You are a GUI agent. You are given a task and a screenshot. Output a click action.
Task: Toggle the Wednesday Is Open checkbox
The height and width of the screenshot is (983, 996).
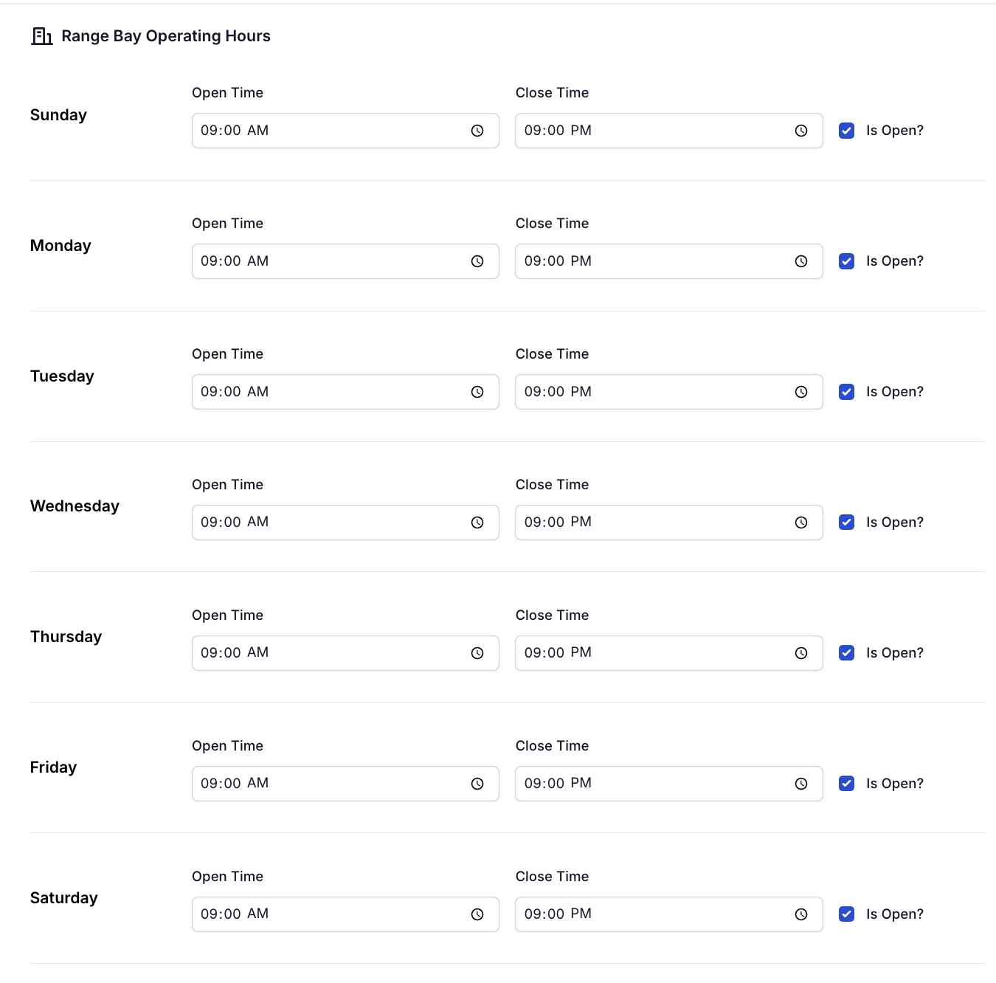click(x=847, y=522)
